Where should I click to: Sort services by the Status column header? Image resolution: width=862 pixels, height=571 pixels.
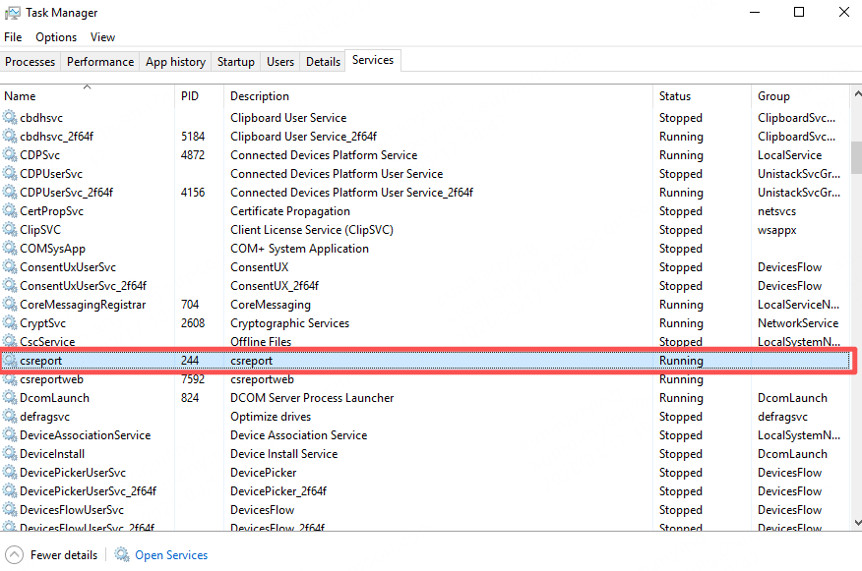[675, 96]
